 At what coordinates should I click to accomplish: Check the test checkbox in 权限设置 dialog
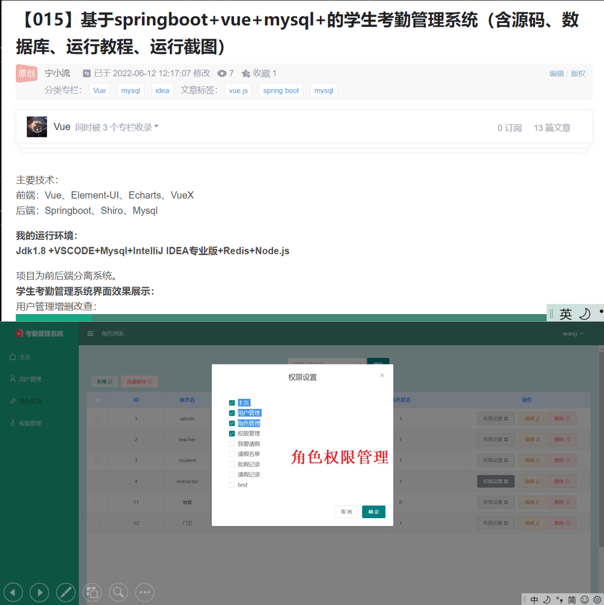point(231,484)
